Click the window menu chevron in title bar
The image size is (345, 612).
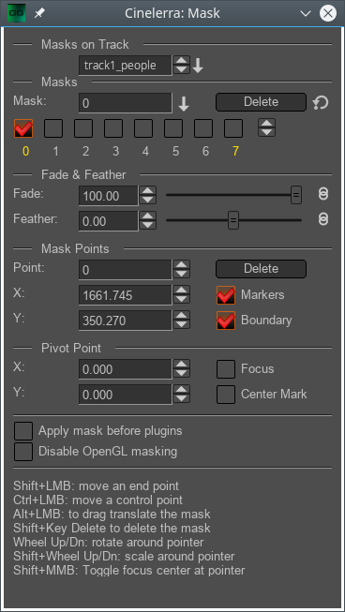coord(306,14)
